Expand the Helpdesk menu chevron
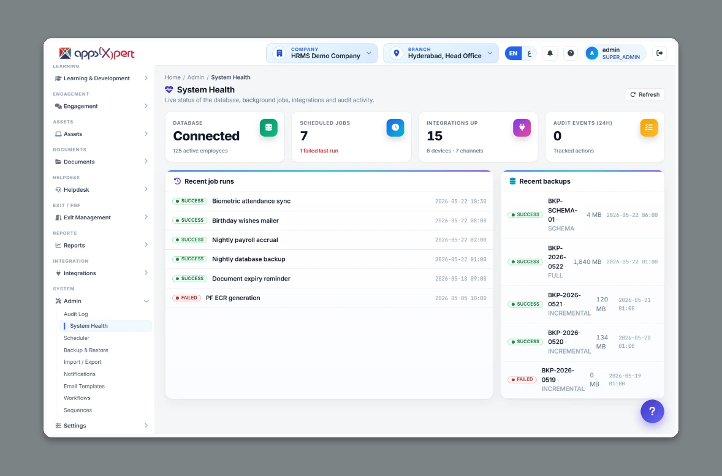 click(x=146, y=189)
